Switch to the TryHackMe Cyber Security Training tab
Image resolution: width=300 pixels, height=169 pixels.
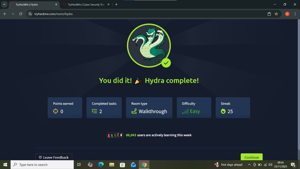(x=85, y=4)
